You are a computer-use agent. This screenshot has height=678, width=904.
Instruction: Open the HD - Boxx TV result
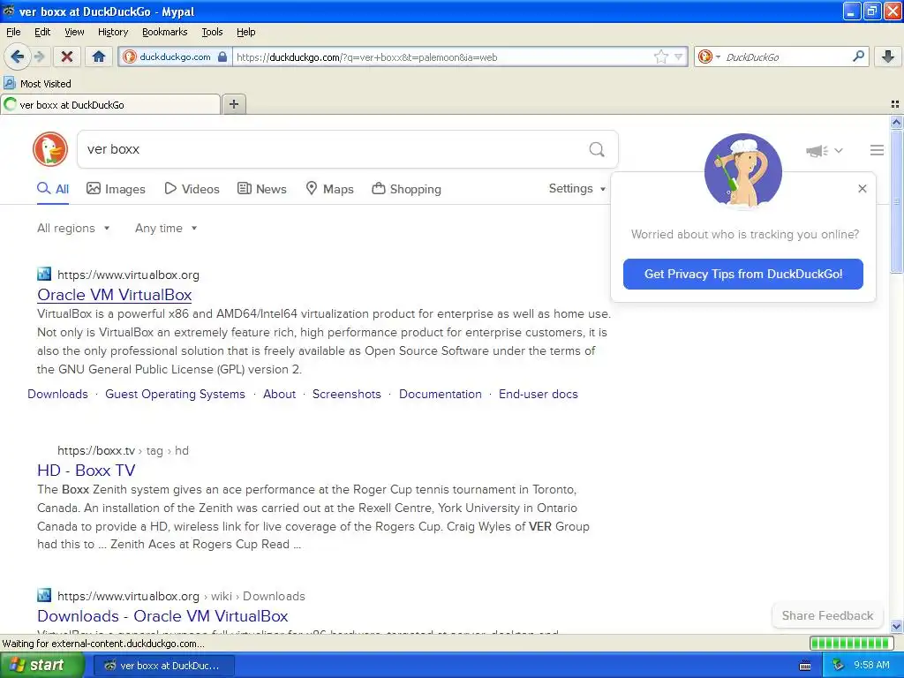coord(86,470)
